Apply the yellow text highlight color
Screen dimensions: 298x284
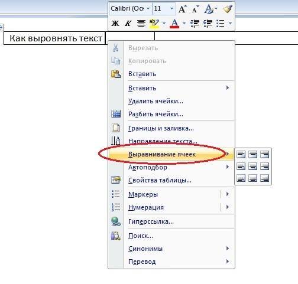click(154, 24)
